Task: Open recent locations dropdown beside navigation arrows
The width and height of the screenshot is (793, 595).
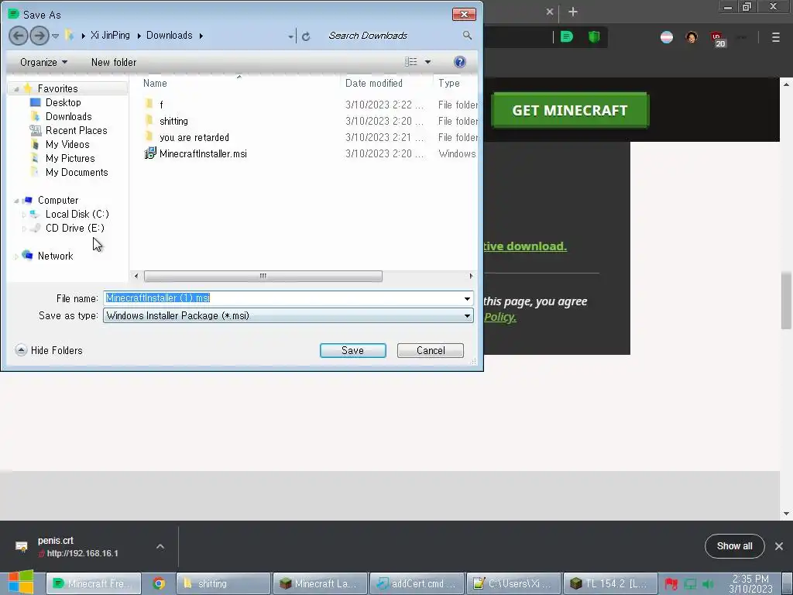Action: (55, 36)
